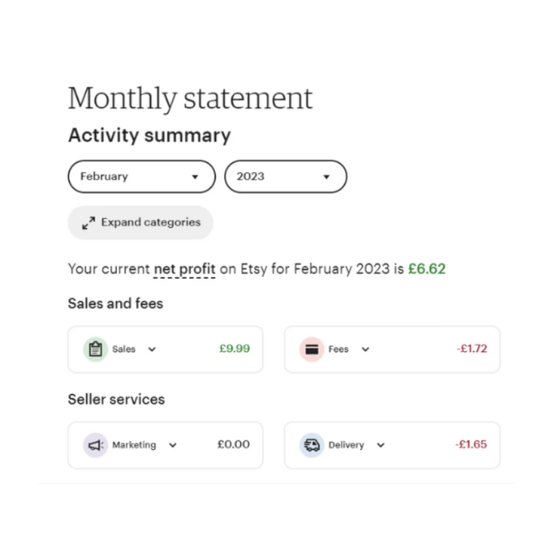This screenshot has width=554, height=554.
Task: Click the Fees credit card icon
Action: (312, 349)
